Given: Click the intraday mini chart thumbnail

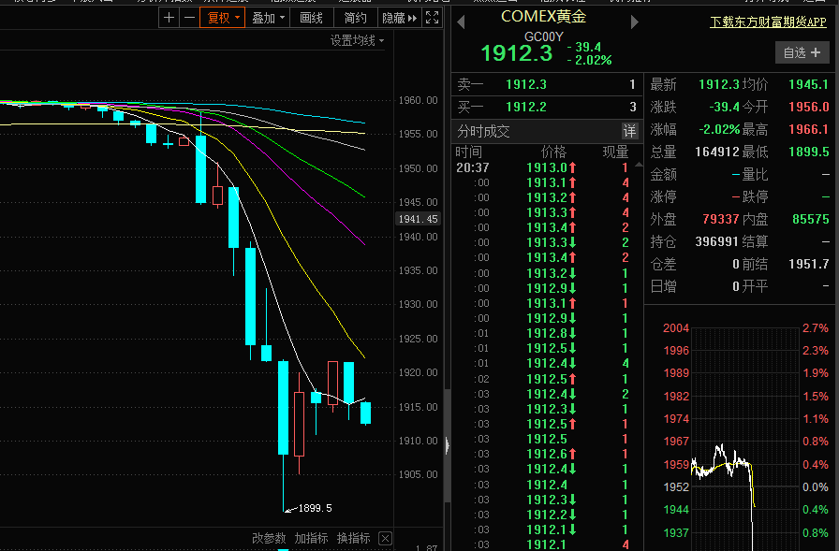Looking at the screenshot, I should click(744, 438).
